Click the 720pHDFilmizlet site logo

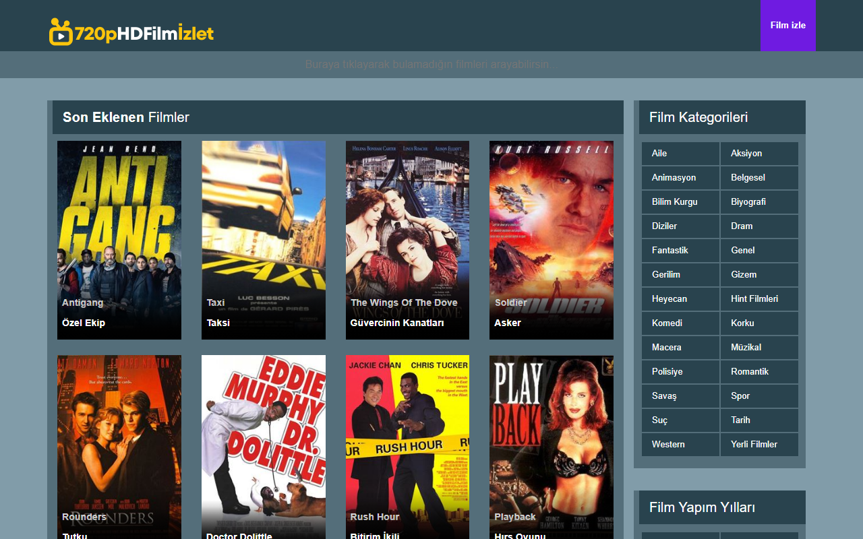click(131, 32)
